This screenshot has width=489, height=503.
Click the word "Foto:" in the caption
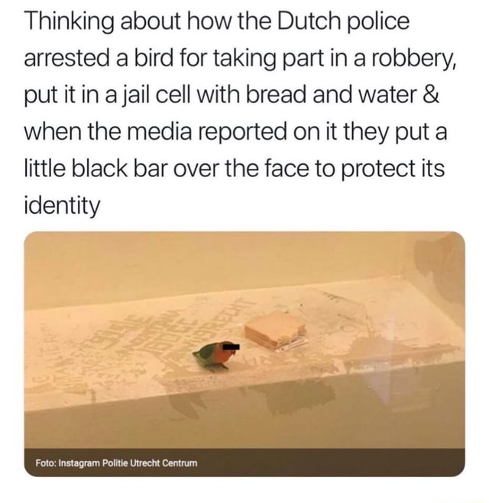point(47,463)
